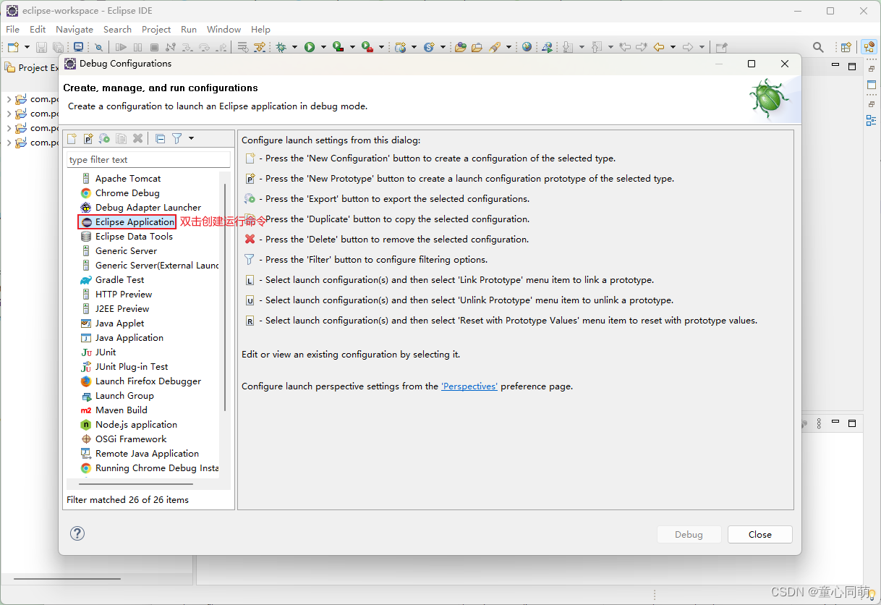The image size is (881, 605).
Task: Select J2EE Preview entry
Action: click(x=122, y=308)
